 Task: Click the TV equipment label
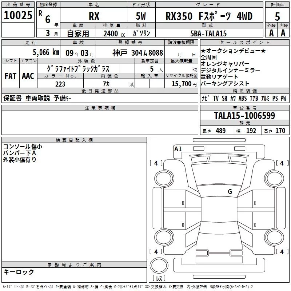(216, 98)
